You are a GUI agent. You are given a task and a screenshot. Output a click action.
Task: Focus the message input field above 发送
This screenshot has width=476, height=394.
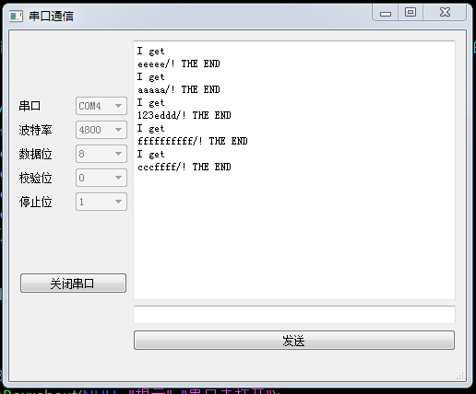coord(294,315)
